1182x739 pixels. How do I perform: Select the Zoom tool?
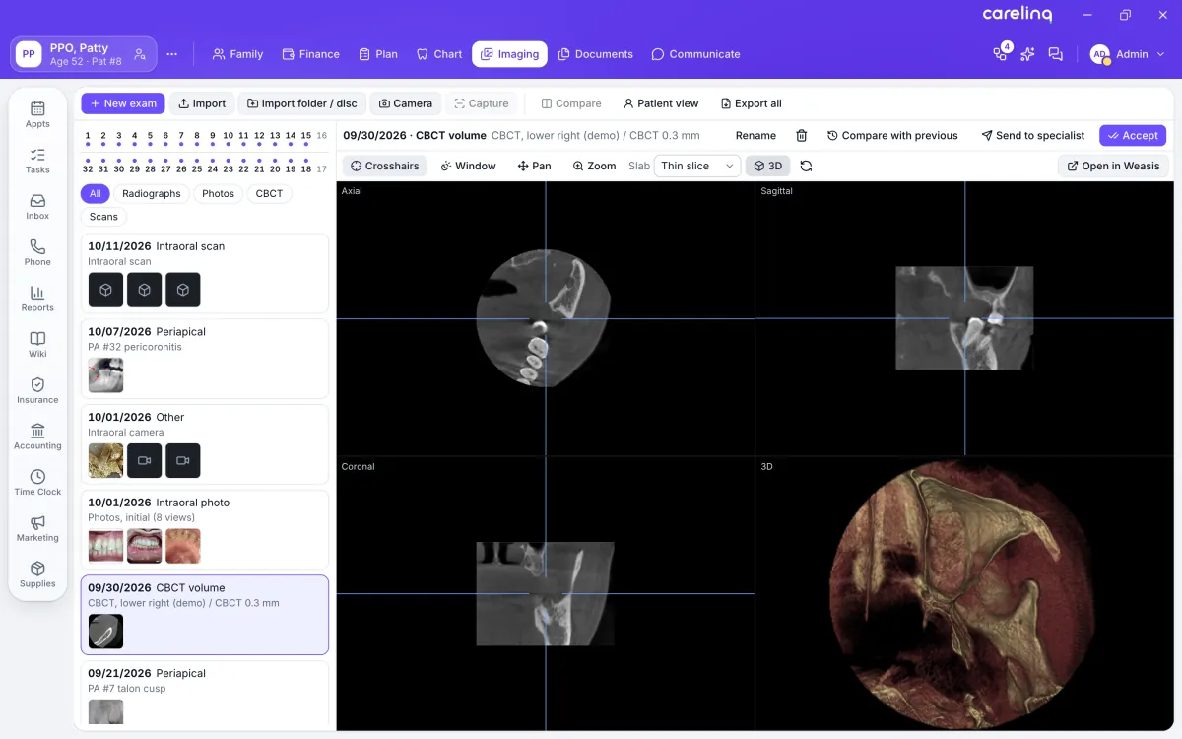click(x=594, y=166)
